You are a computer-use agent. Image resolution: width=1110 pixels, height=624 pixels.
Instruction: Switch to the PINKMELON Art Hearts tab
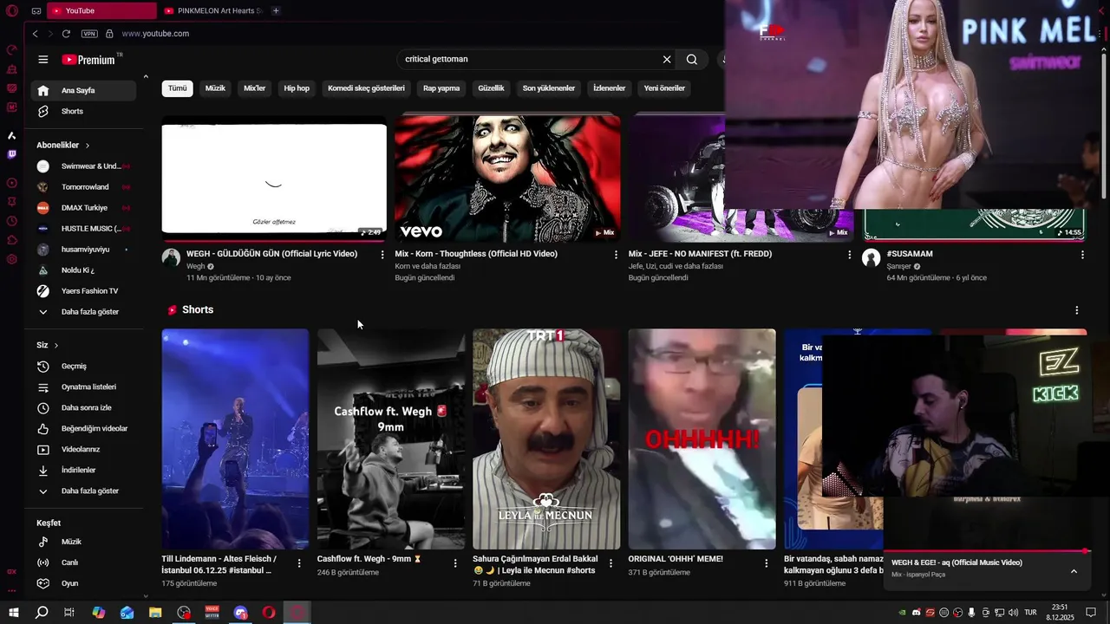pos(213,10)
